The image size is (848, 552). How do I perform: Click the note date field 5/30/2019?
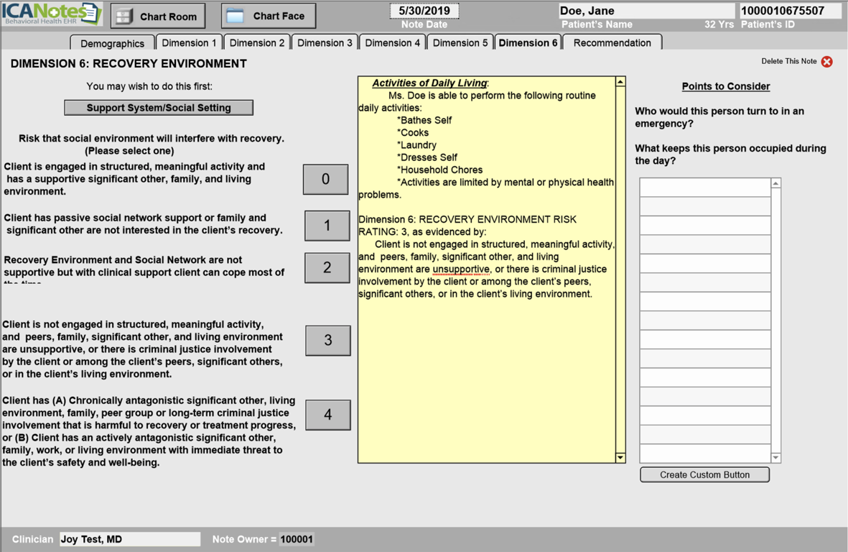click(424, 11)
